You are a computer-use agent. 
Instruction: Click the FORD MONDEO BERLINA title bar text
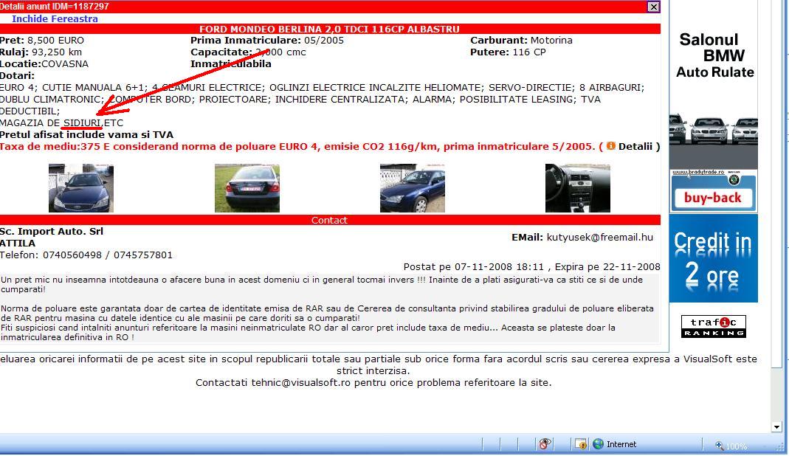pos(329,30)
